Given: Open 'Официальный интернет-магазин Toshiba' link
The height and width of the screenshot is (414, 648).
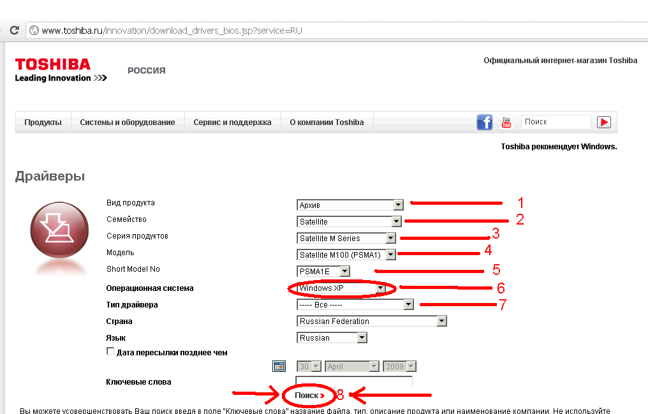Looking at the screenshot, I should pyautogui.click(x=561, y=61).
